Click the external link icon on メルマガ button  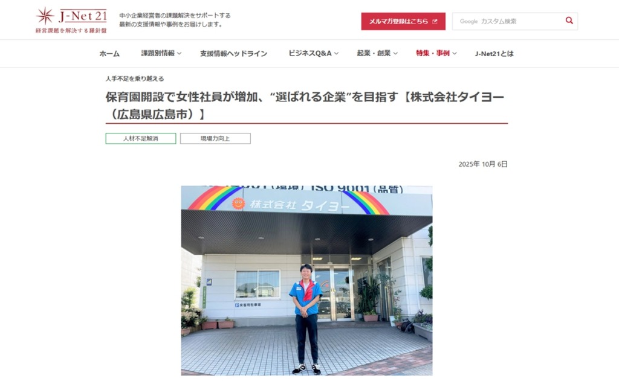(435, 21)
